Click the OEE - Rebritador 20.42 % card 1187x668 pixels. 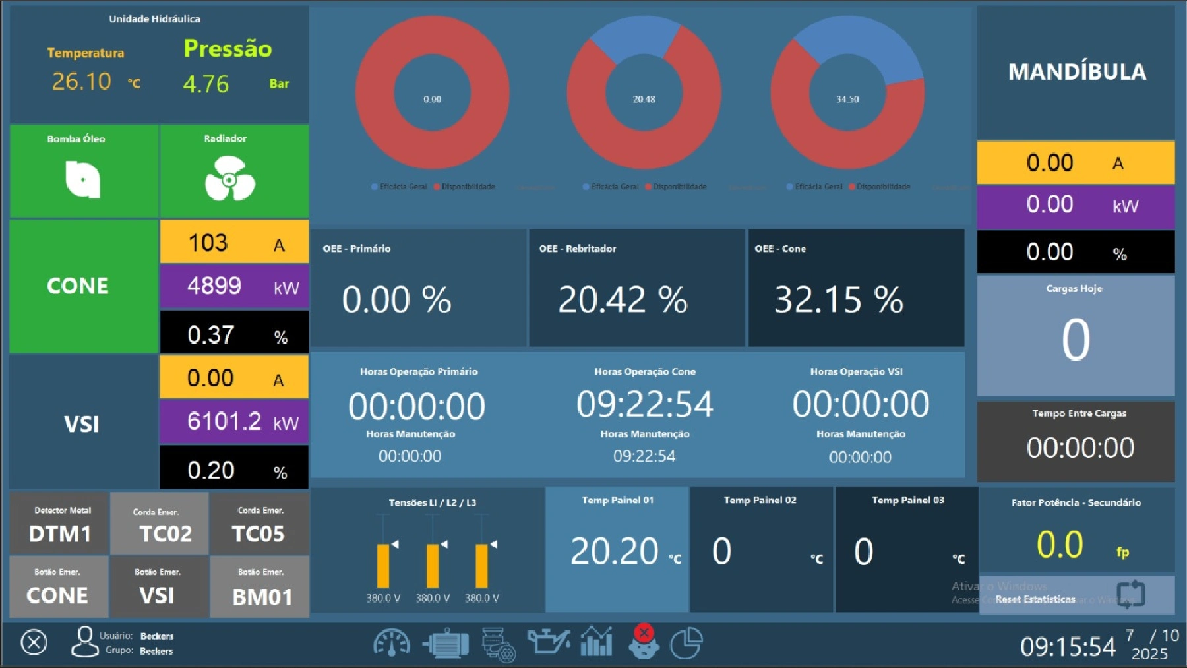[x=637, y=288]
